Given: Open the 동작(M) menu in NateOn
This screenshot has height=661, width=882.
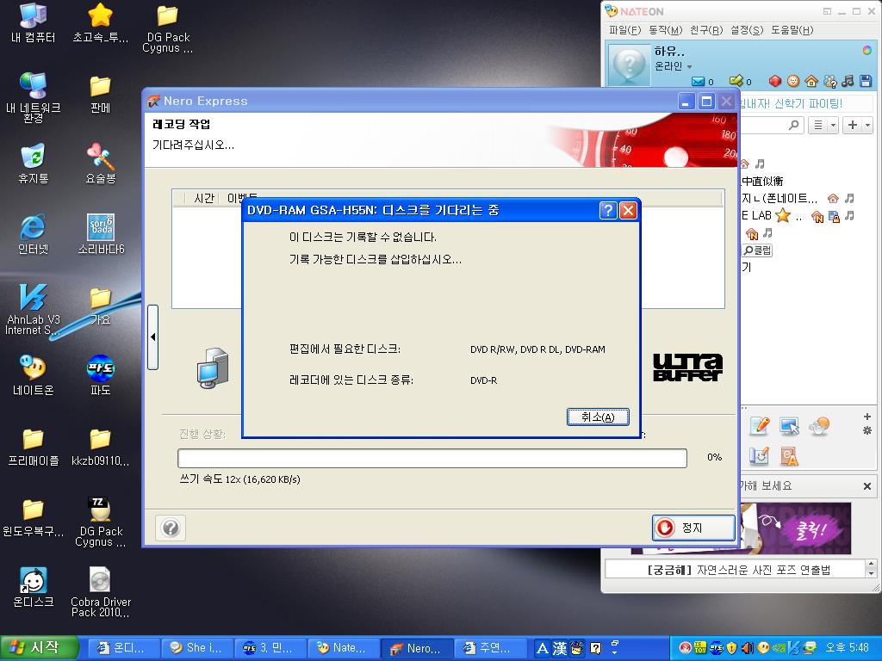Looking at the screenshot, I should 666,30.
